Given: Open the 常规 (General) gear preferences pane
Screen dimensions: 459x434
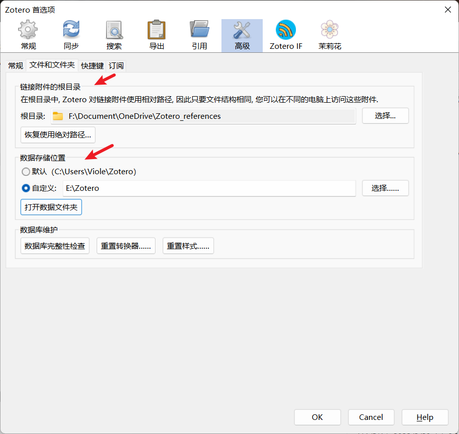Looking at the screenshot, I should point(28,35).
